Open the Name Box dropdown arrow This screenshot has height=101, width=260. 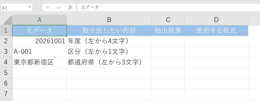point(30,8)
